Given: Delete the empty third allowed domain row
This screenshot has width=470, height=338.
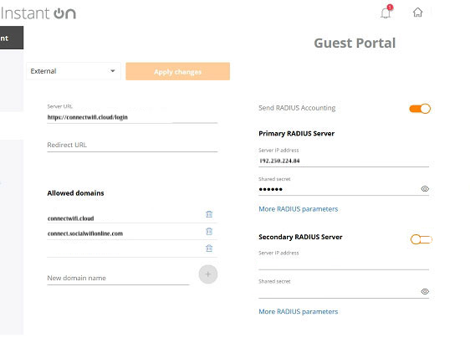Looking at the screenshot, I should tap(209, 248).
